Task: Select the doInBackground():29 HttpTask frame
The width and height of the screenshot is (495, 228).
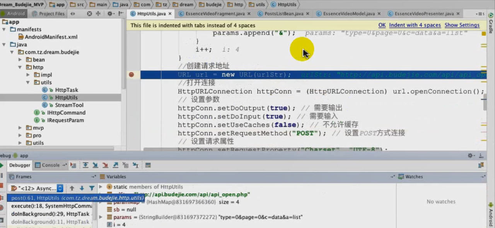Action: tap(50, 214)
